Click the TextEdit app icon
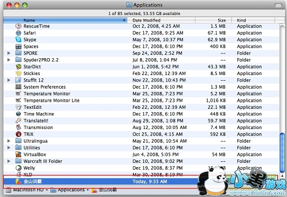287x197 pixels. (18, 107)
